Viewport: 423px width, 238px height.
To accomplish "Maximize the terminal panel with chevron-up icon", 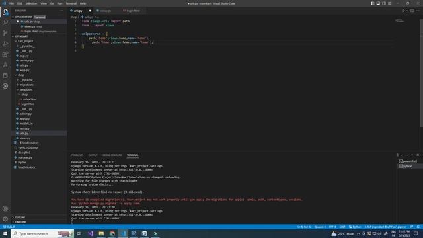I will click(412, 155).
